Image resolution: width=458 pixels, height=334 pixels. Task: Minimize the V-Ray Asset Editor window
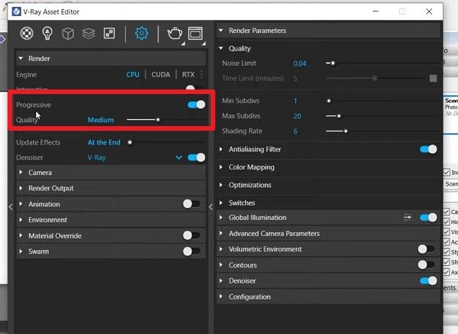[376, 11]
